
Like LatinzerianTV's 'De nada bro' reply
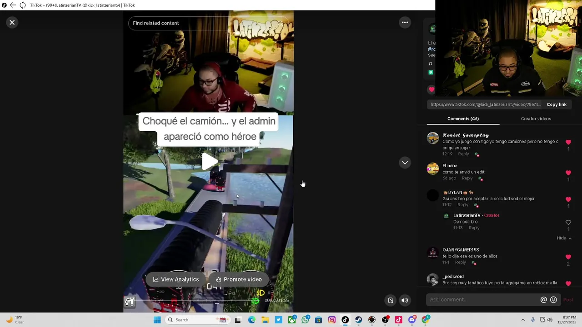click(x=568, y=223)
